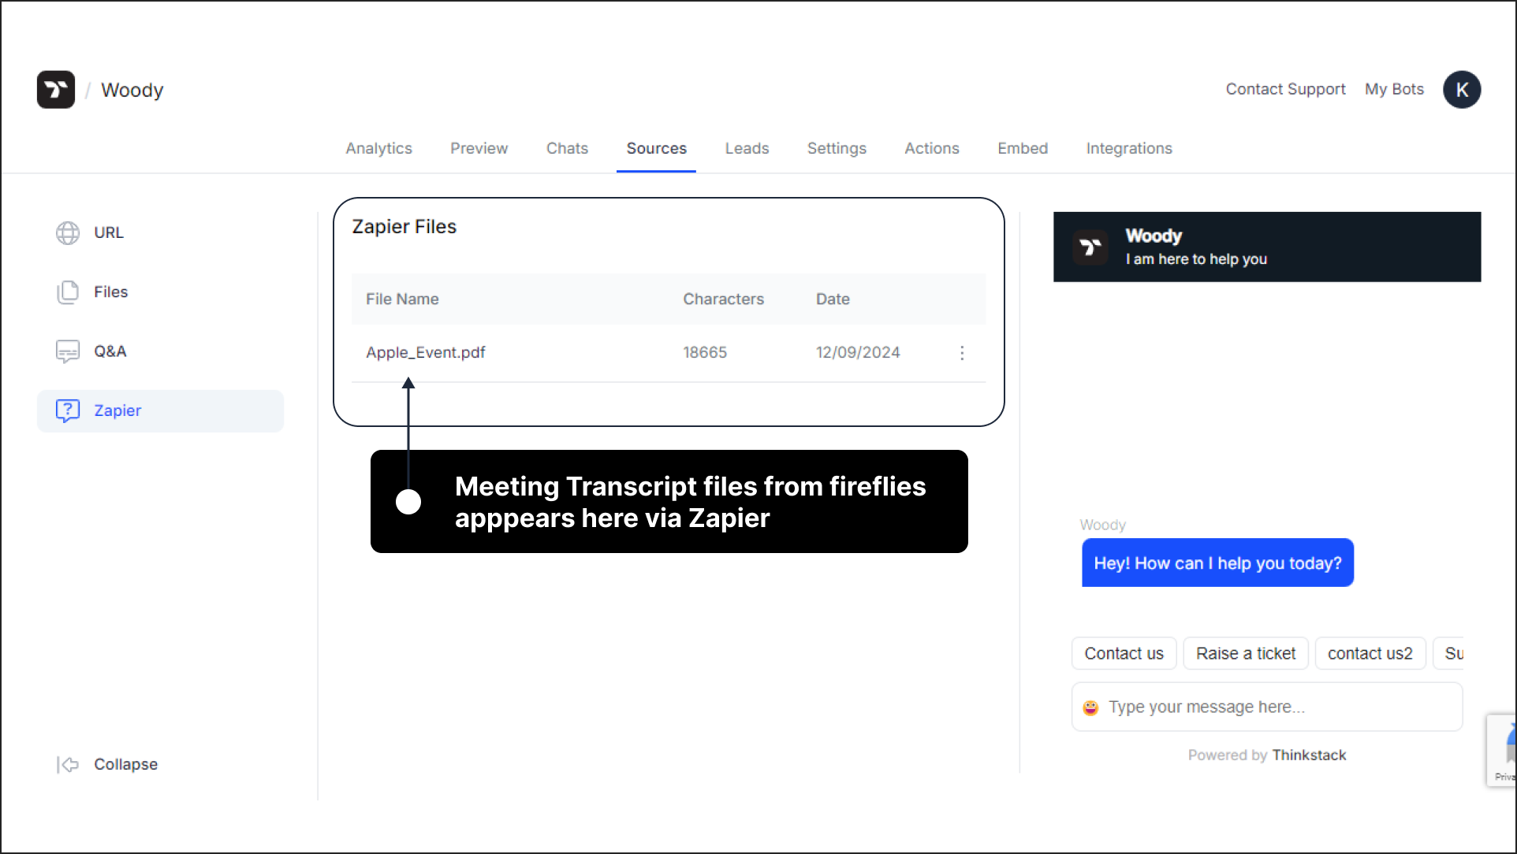This screenshot has height=854, width=1517.
Task: Click the URL sidebar icon
Action: [x=67, y=231]
